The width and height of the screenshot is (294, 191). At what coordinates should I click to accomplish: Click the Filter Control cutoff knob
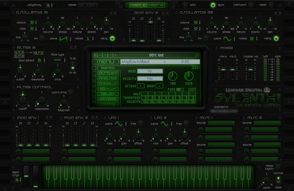click(23, 100)
